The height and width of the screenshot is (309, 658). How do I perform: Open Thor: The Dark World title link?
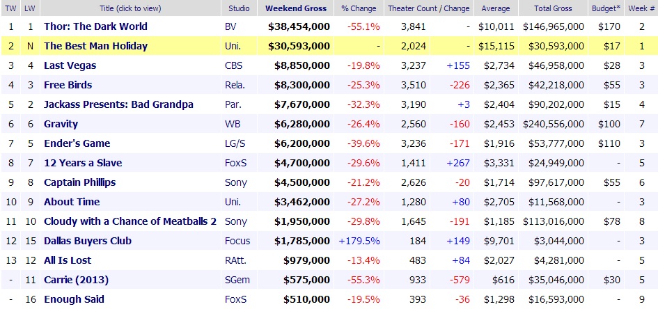95,26
